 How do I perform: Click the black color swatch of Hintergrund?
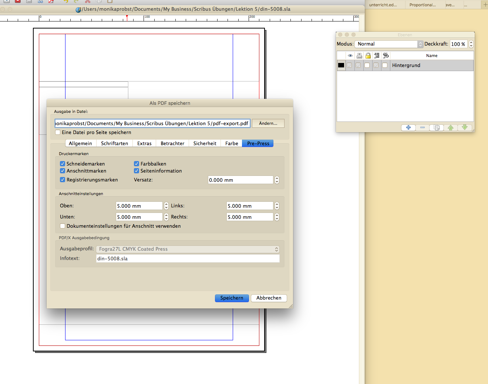pyautogui.click(x=341, y=65)
